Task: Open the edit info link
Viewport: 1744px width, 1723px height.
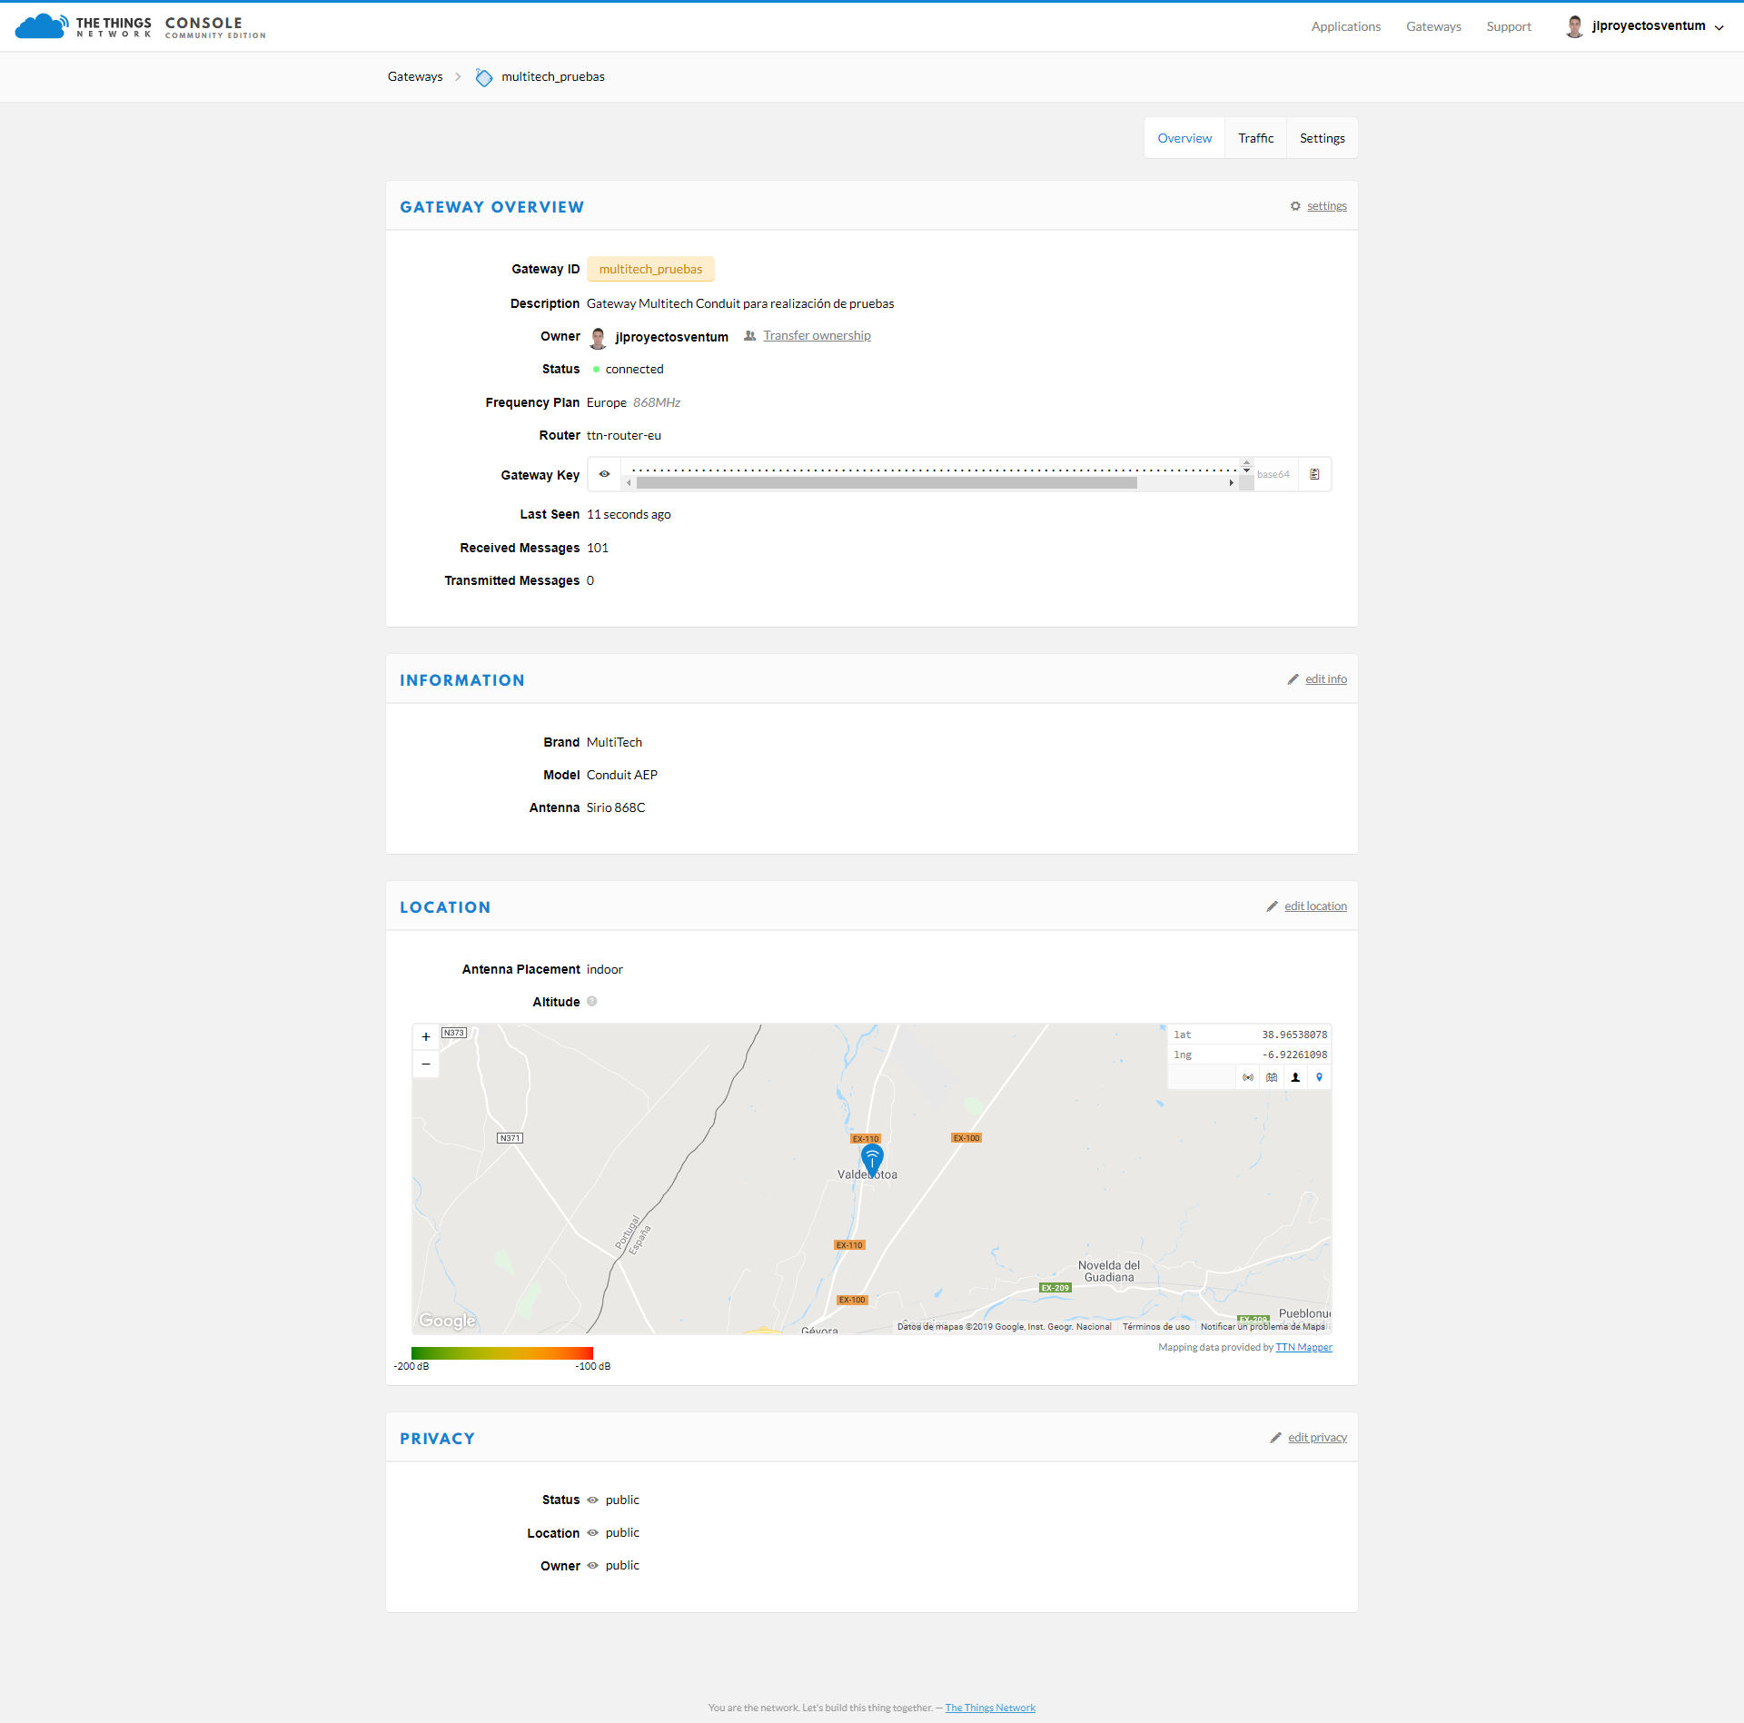Action: (x=1325, y=679)
